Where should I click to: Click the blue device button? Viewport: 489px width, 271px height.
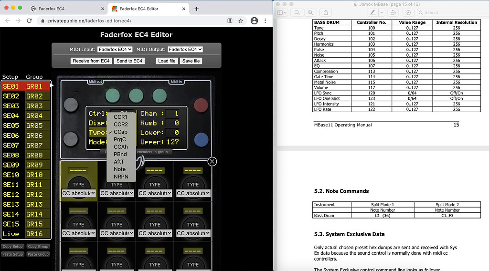point(201,139)
